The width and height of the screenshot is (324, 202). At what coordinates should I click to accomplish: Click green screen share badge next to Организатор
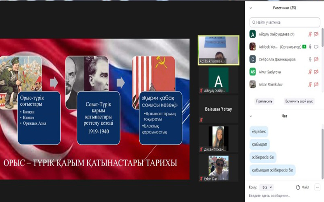point(304,47)
